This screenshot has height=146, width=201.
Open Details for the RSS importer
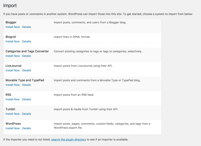[26, 99]
